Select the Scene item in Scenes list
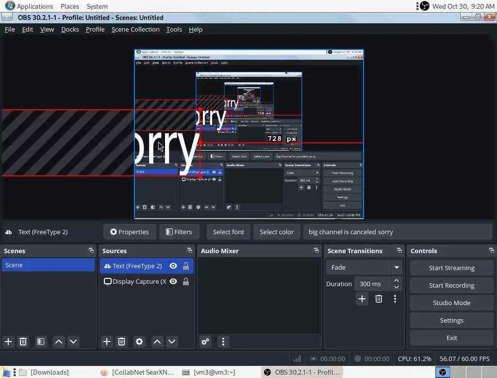The image size is (497, 378). [x=48, y=265]
